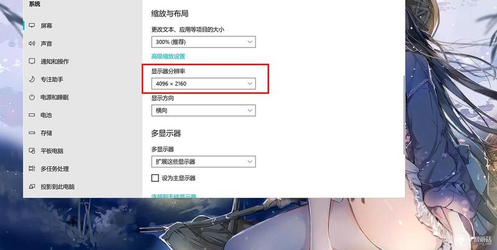
Task: Expand the 300% (推荐) scaling dropdown
Action: pyautogui.click(x=204, y=42)
